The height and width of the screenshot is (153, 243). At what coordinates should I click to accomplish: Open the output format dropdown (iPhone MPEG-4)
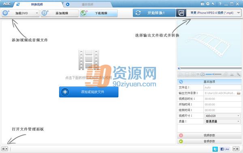tap(213, 13)
